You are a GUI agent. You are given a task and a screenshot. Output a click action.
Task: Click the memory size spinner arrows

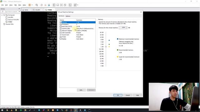tap(126, 28)
